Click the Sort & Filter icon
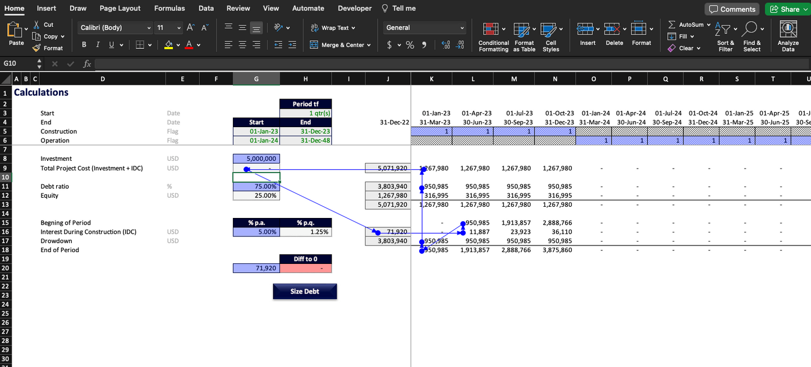Viewport: 811px width, 367px height. click(x=725, y=29)
